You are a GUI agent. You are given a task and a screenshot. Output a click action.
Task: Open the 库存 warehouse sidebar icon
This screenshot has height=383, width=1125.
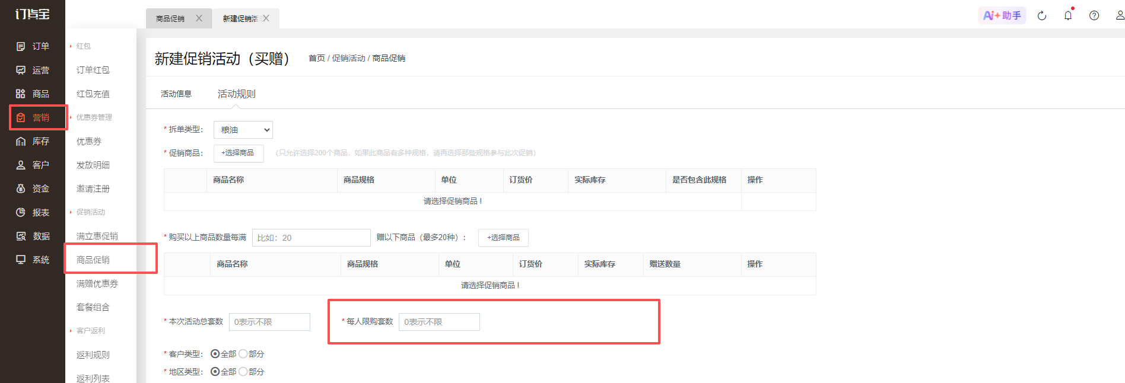(x=21, y=141)
